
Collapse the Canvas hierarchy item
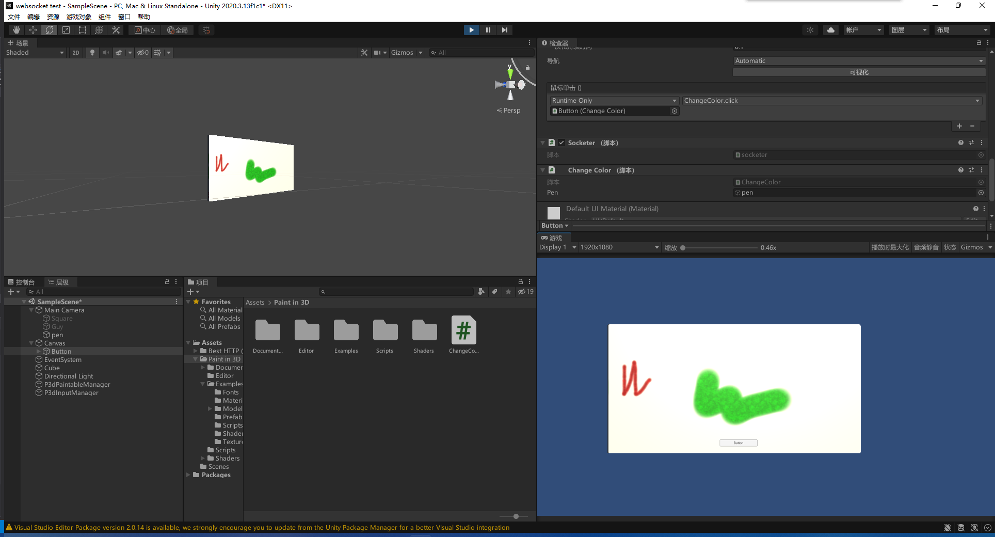coord(32,343)
